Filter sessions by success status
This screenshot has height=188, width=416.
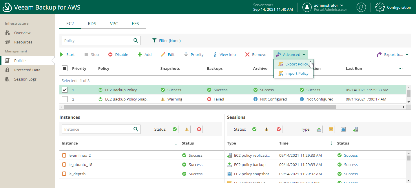pyautogui.click(x=254, y=129)
